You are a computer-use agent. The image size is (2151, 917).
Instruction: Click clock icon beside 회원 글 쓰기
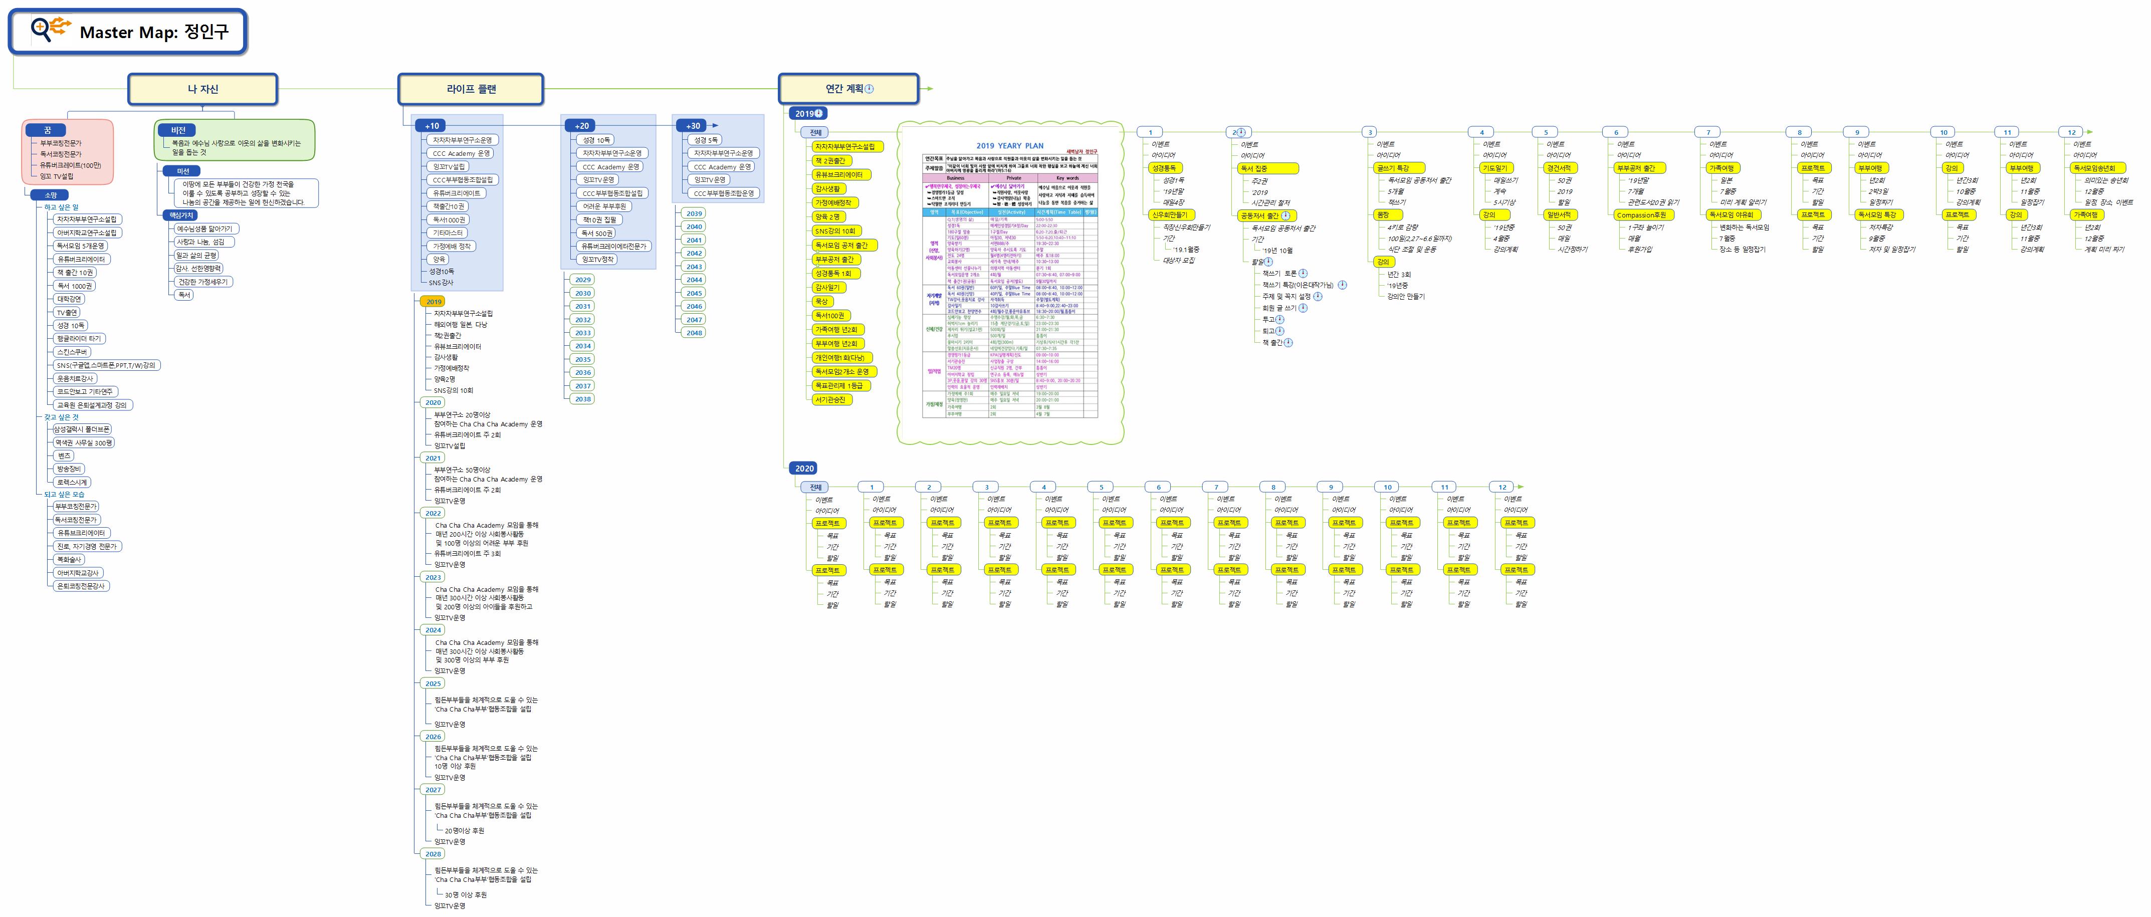point(1304,308)
